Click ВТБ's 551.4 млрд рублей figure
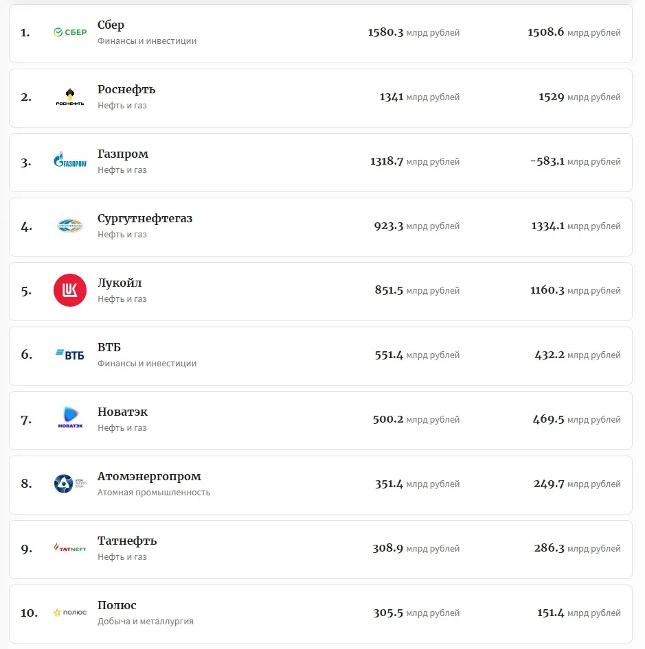 click(x=417, y=355)
